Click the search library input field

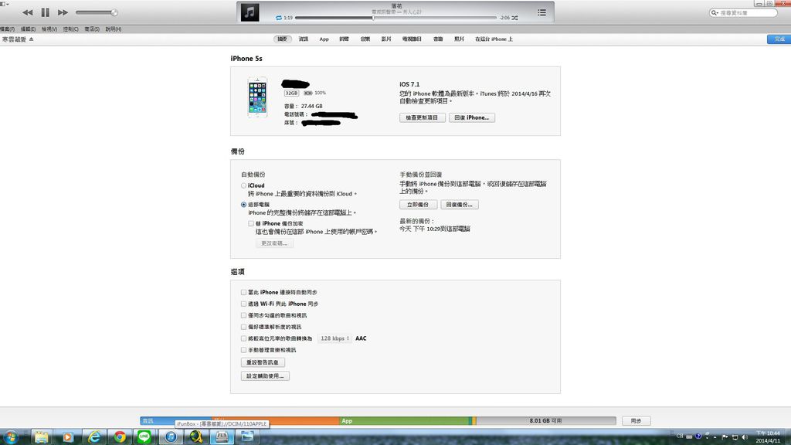[x=744, y=12]
